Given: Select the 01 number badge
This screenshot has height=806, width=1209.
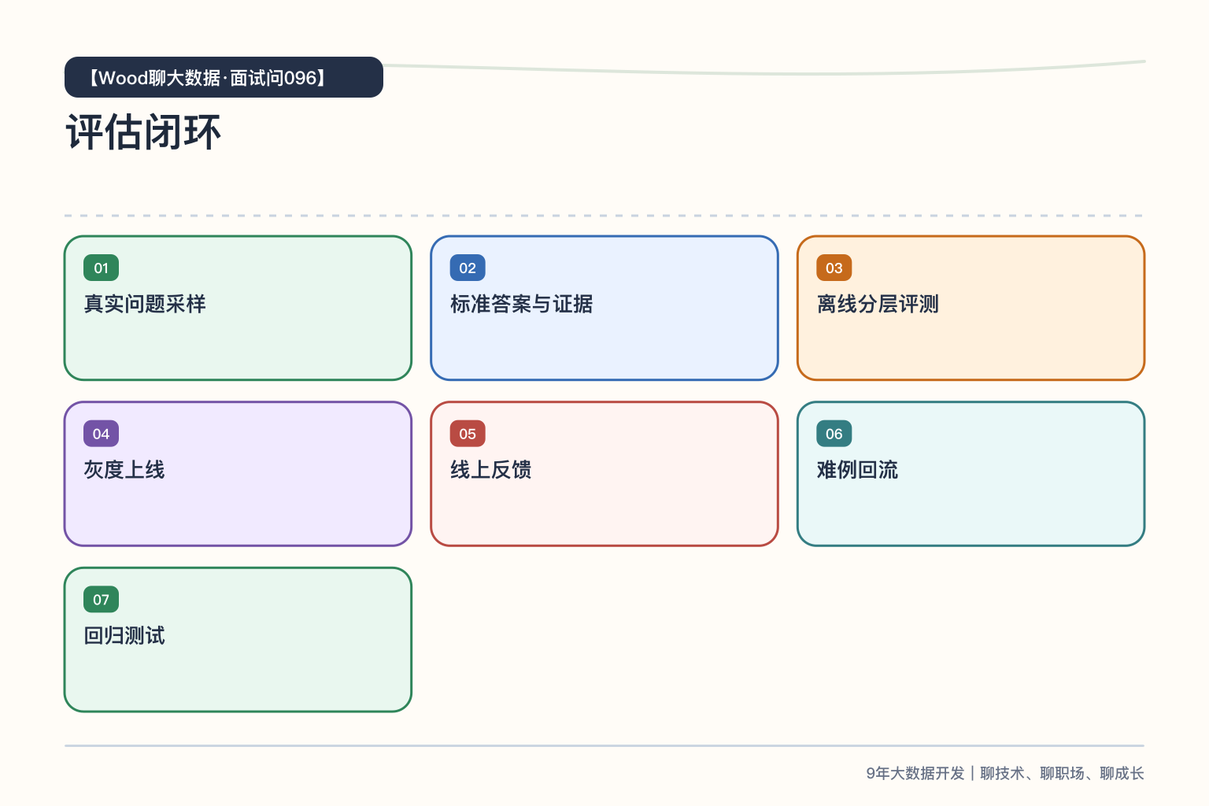Looking at the screenshot, I should click(101, 268).
